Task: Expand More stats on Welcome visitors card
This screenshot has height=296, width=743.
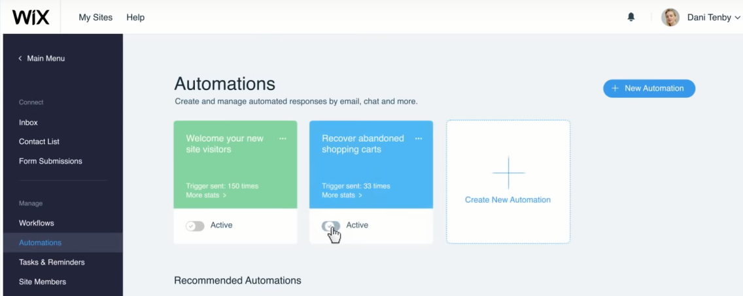Action: coord(206,195)
